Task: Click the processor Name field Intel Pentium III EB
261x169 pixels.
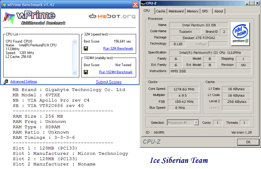Action: (x=199, y=25)
